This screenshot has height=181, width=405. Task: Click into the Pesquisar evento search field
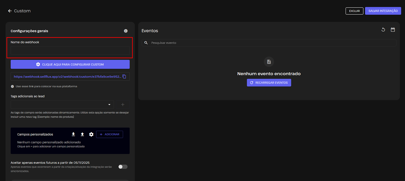[x=272, y=43]
